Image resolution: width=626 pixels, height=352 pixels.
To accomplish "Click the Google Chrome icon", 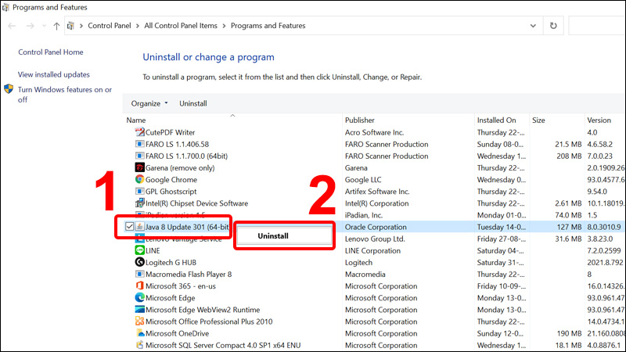I will coord(139,180).
